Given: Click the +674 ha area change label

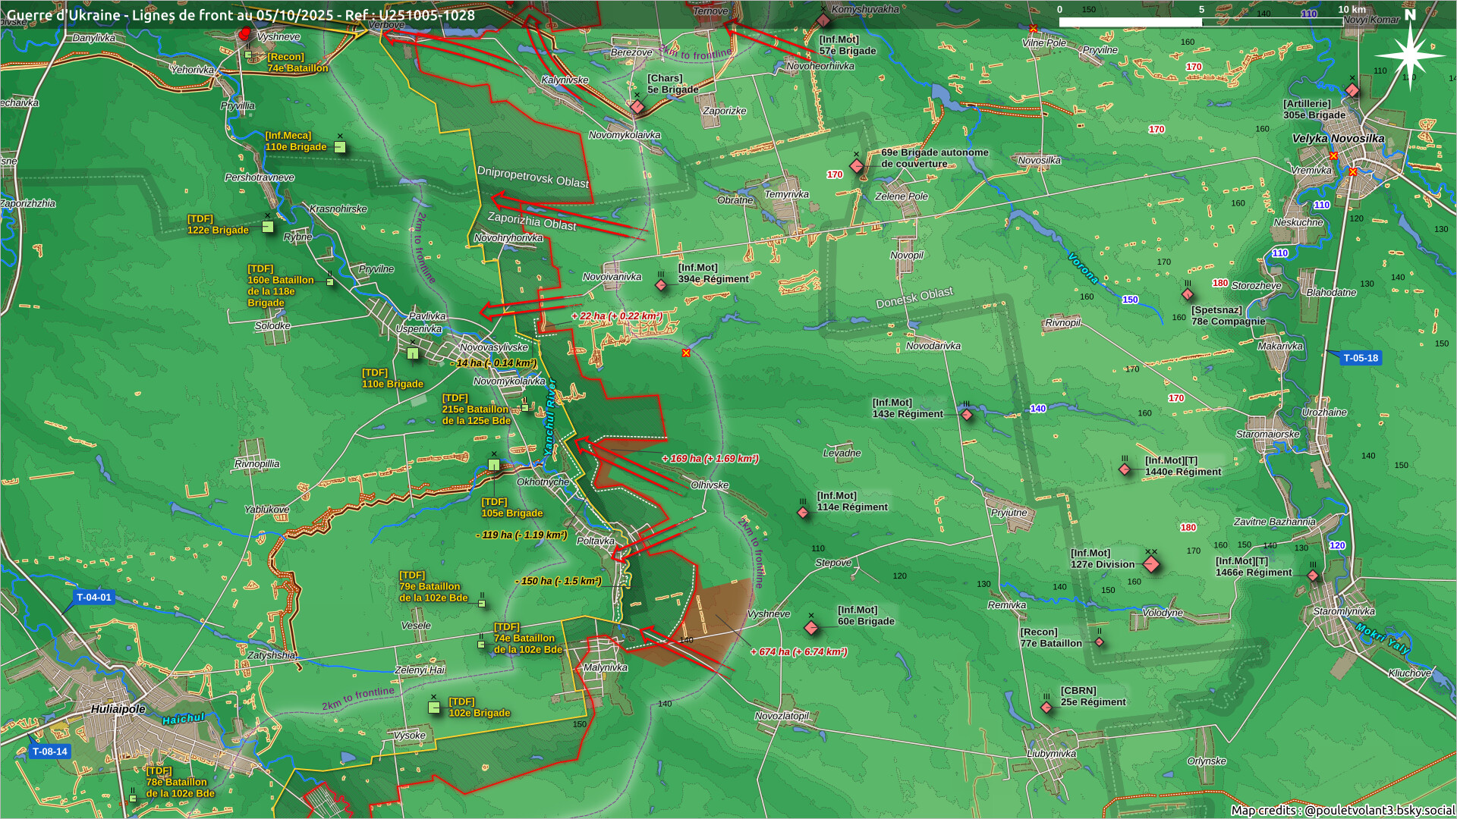Looking at the screenshot, I should pos(798,651).
